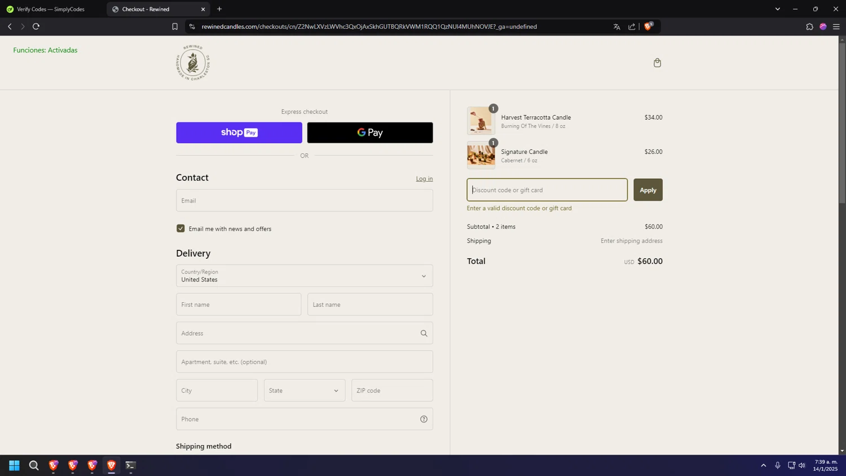Open the taskbar clock and date
This screenshot has width=846, height=476.
click(x=826, y=465)
